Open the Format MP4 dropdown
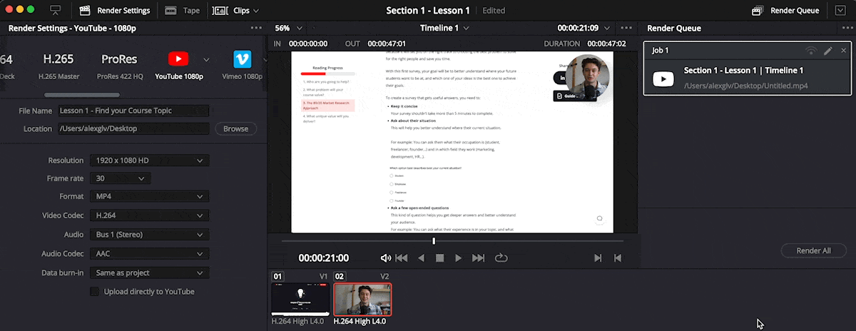Viewport: 856px width, 331px height. pos(149,196)
